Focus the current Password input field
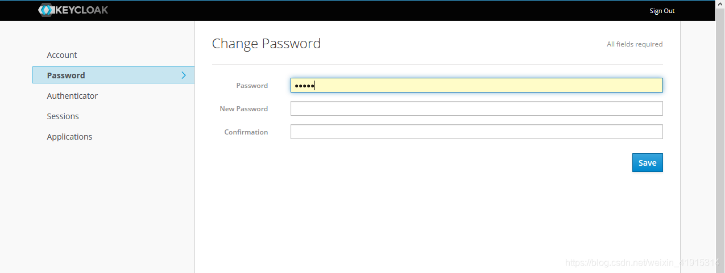 point(477,85)
